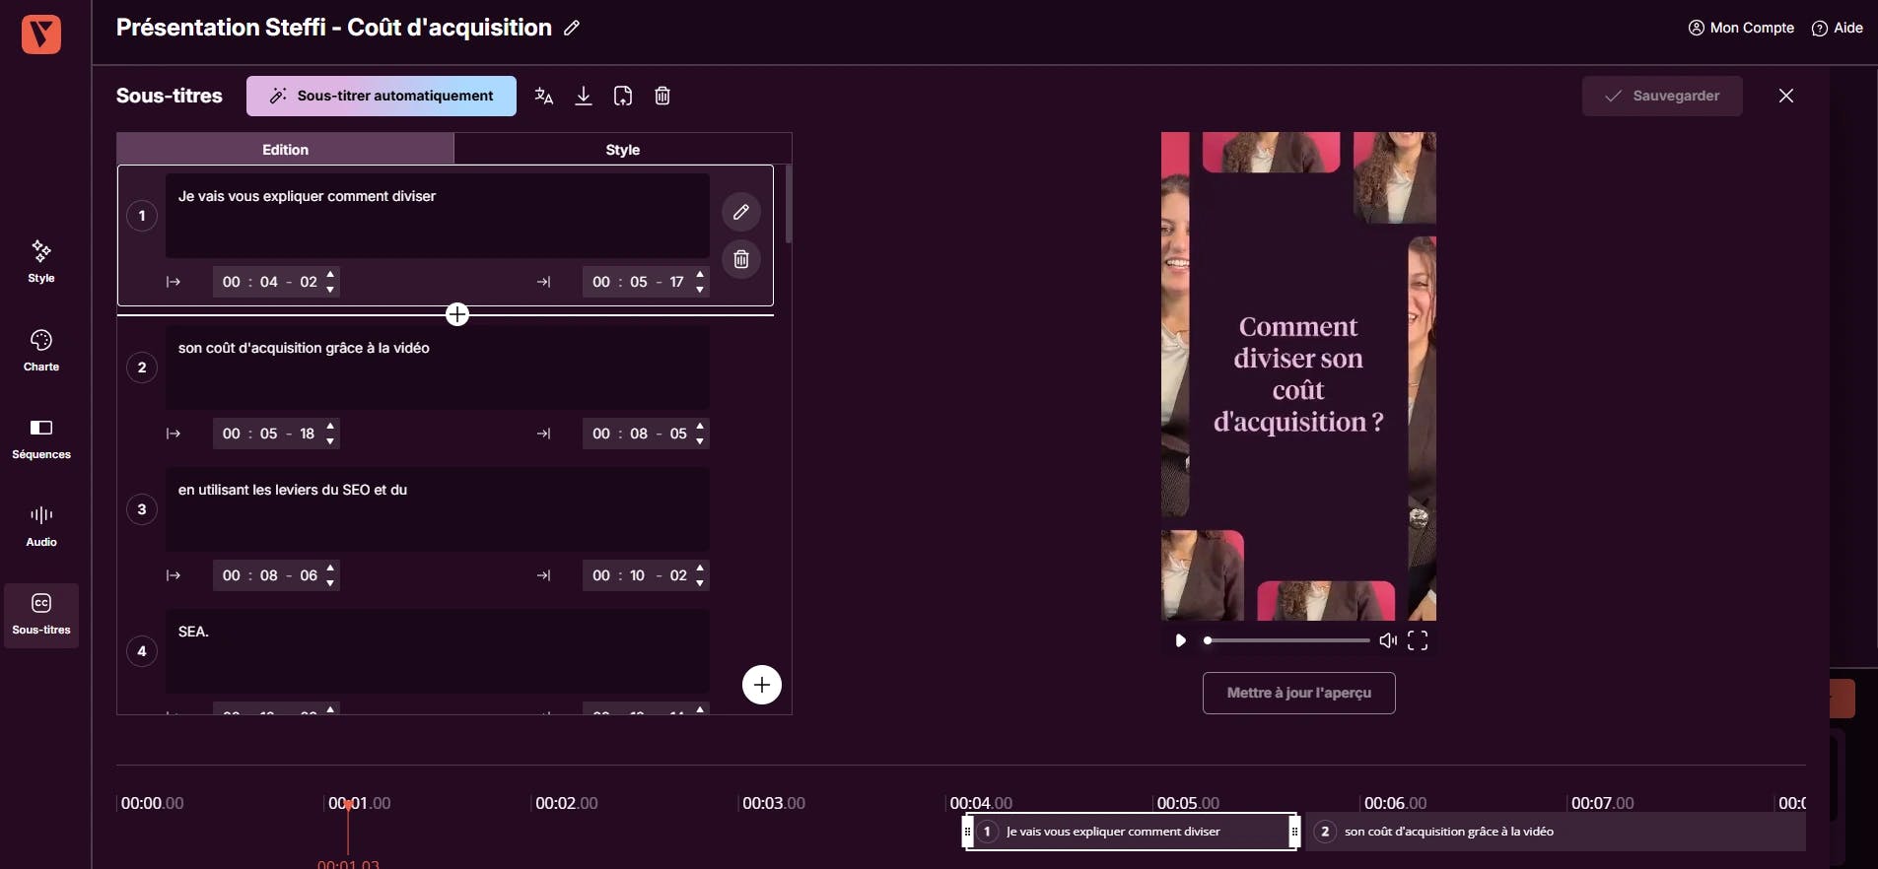The image size is (1878, 869).
Task: Save changes with Sauvegarder button
Action: click(1662, 96)
